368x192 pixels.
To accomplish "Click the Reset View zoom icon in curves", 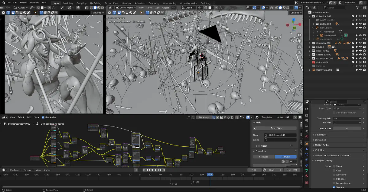I will tap(284, 161).
